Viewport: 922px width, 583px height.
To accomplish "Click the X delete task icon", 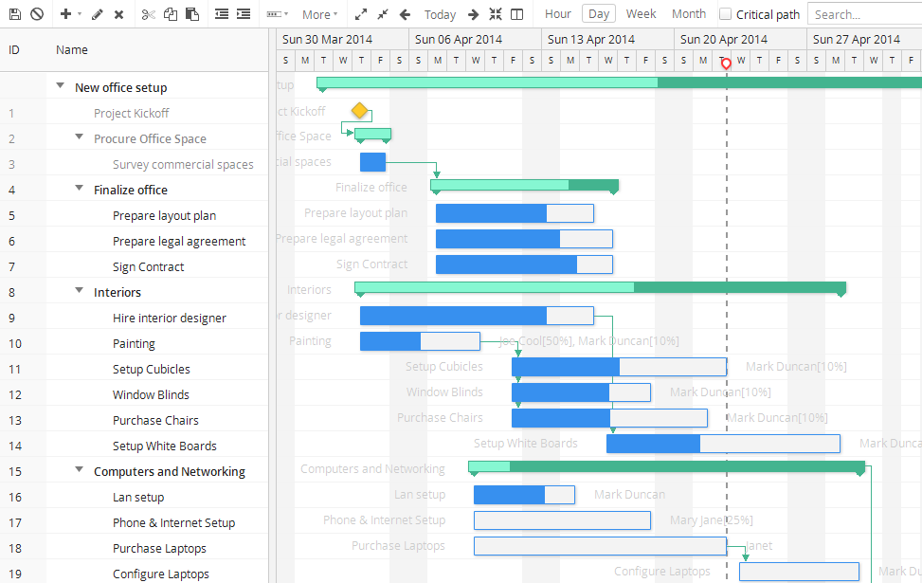I will coord(118,14).
